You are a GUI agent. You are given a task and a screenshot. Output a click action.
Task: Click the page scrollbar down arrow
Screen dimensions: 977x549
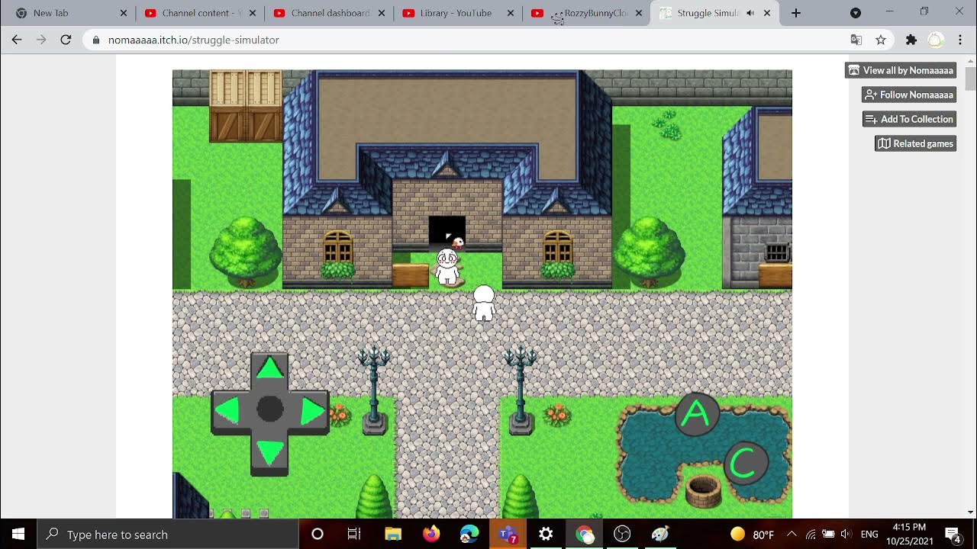click(x=971, y=512)
